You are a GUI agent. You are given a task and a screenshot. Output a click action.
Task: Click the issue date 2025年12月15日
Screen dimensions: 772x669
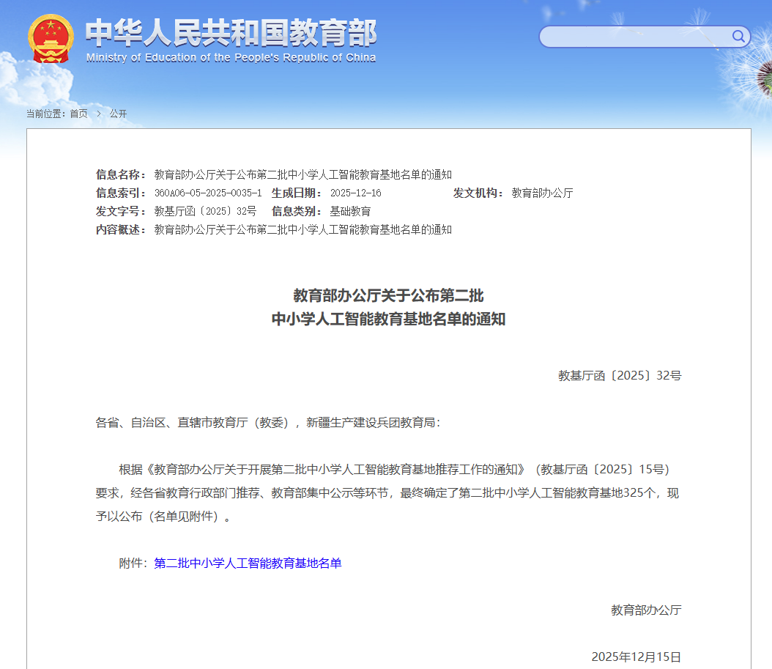636,657
